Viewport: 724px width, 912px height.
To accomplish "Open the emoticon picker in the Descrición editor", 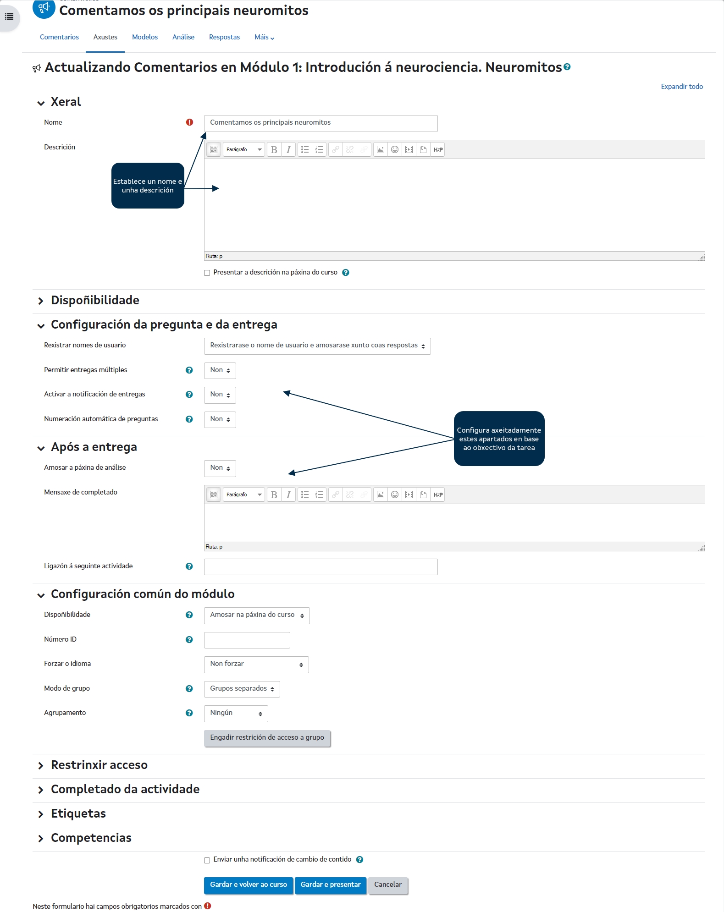I will (394, 150).
